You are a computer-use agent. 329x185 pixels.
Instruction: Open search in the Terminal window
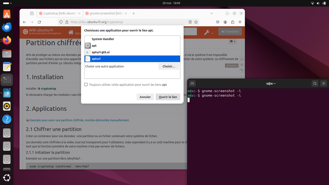315,83
